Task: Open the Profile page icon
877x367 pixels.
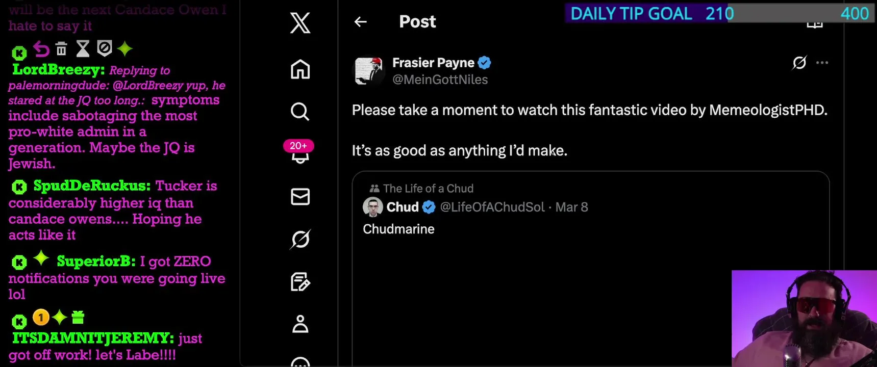Action: (300, 324)
